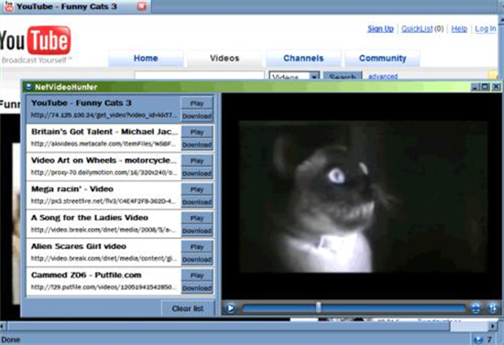Open the advanced search link

[x=383, y=76]
